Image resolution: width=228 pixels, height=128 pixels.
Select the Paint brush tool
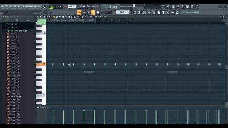57,17
